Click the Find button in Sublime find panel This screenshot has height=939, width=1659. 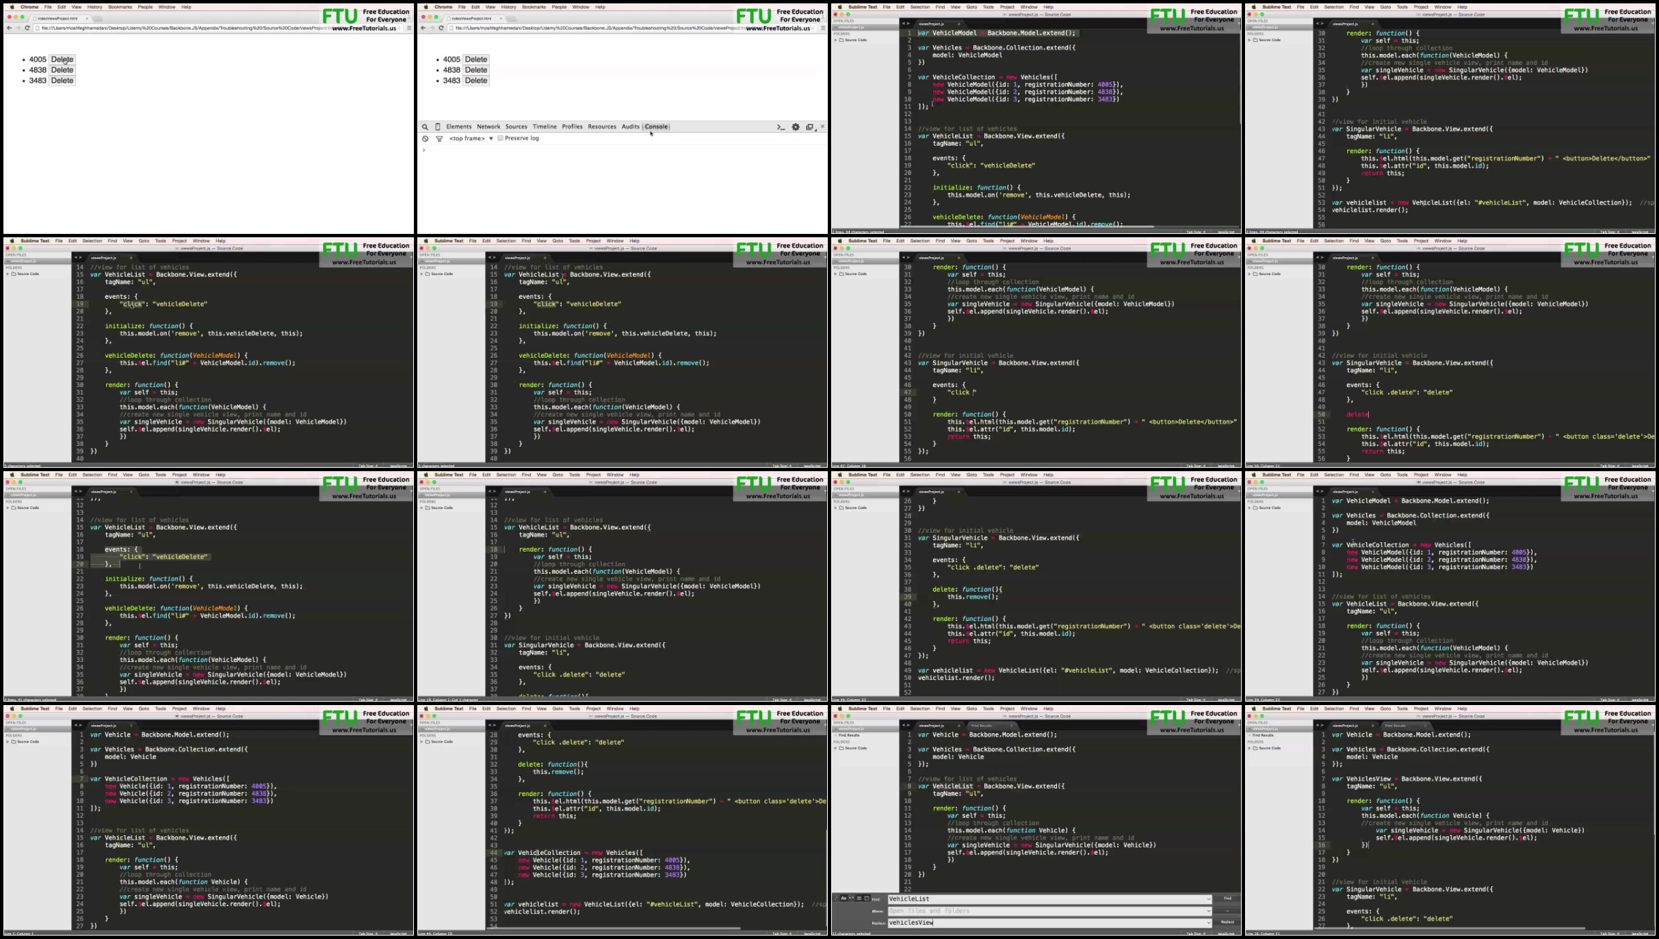click(x=1227, y=898)
